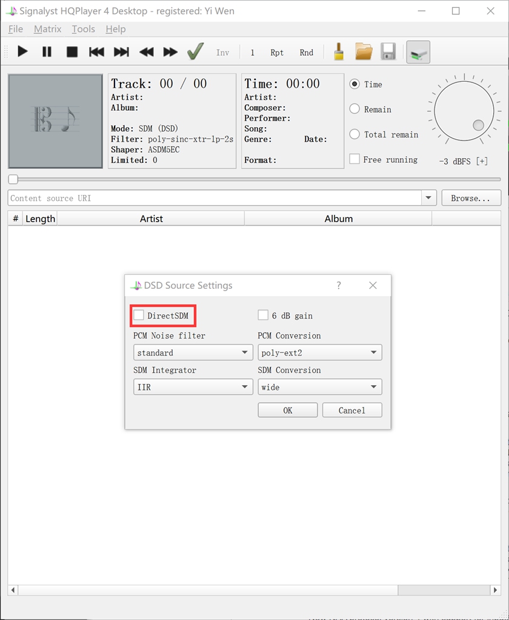The image size is (509, 620).
Task: Open the Help menu
Action: click(116, 29)
